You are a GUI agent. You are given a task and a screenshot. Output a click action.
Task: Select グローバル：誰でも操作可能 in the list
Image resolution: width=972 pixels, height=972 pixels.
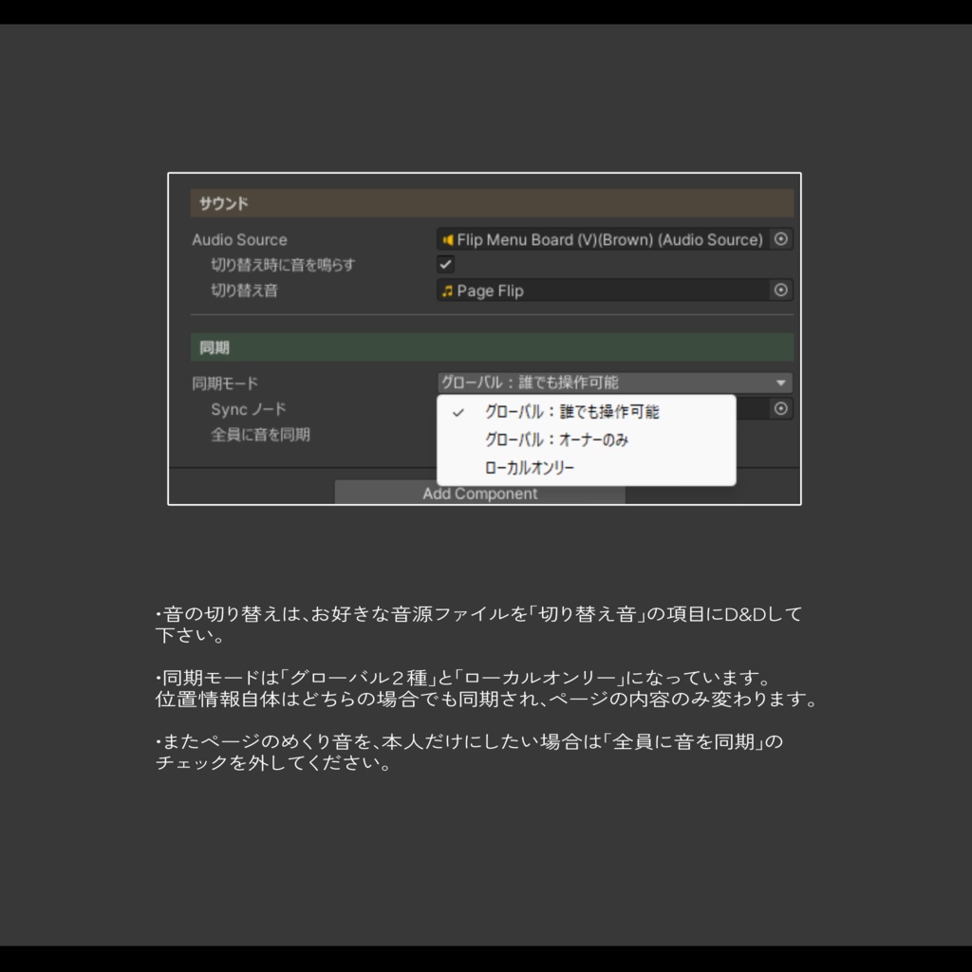(586, 412)
